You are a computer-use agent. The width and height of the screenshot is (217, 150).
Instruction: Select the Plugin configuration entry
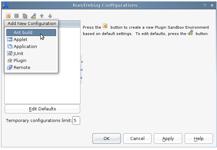pyautogui.click(x=20, y=60)
